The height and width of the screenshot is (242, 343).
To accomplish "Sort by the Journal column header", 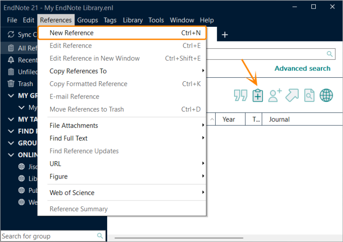I will [x=302, y=119].
